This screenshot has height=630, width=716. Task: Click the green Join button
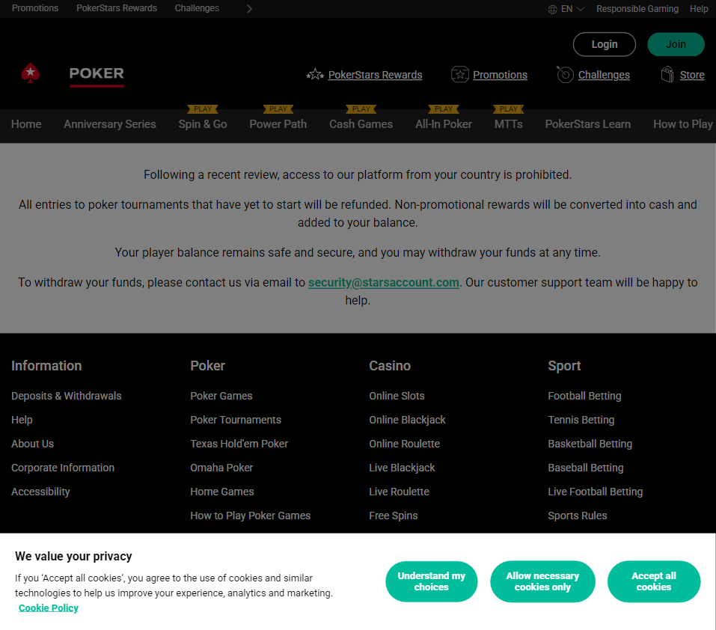[676, 44]
